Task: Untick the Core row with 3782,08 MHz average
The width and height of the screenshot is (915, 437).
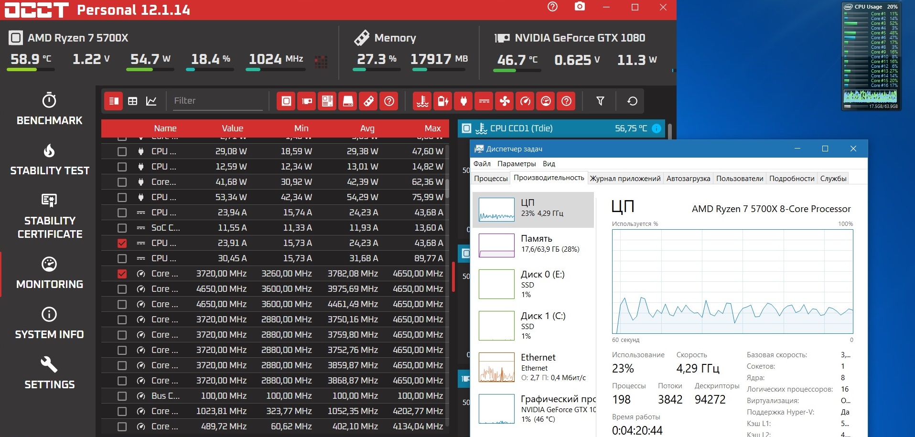Action: [122, 274]
